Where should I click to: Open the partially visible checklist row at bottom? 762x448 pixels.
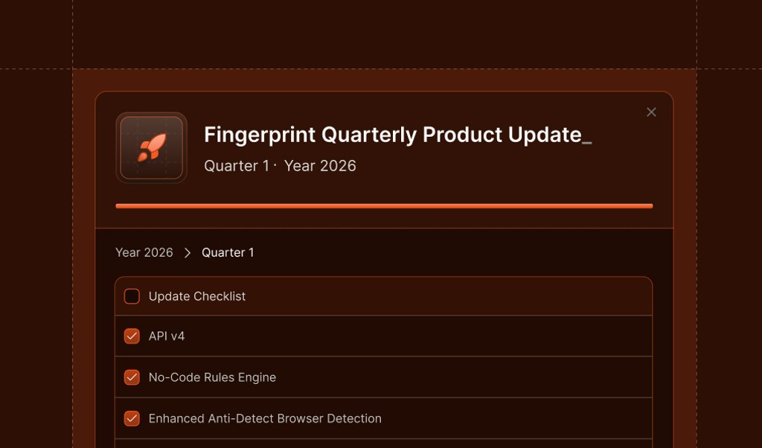[382, 445]
